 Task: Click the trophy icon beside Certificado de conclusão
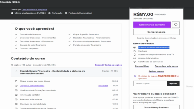(x=135, y=62)
